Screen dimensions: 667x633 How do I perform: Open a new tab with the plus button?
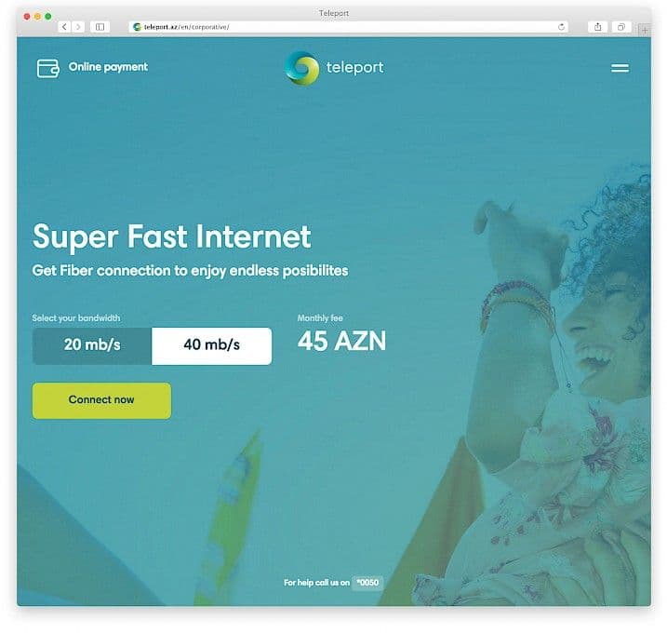(x=645, y=30)
